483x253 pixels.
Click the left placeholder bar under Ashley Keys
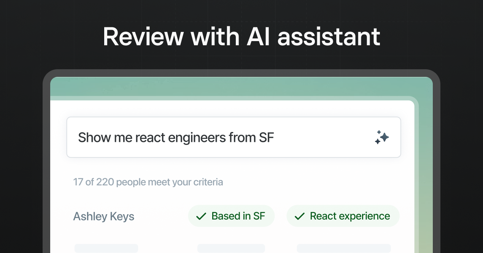pyautogui.click(x=106, y=248)
